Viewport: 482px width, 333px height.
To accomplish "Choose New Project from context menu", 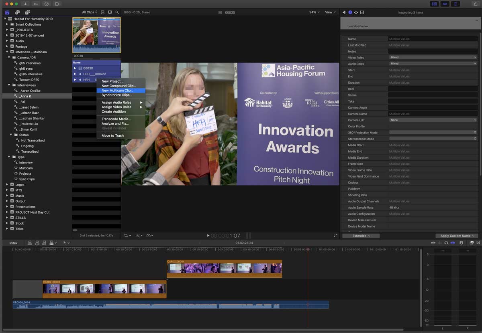I will click(121, 81).
